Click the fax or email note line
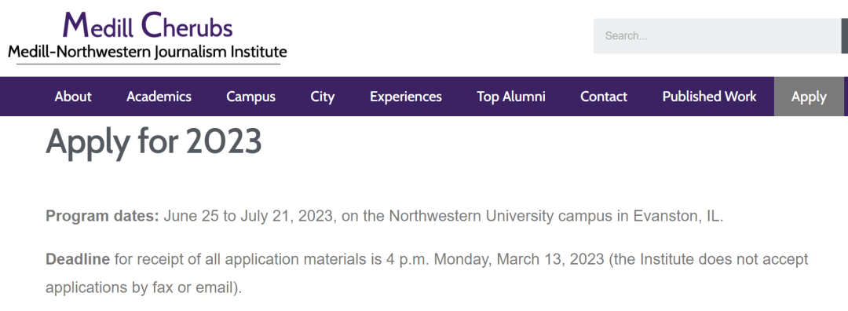This screenshot has height=311, width=848. (144, 287)
